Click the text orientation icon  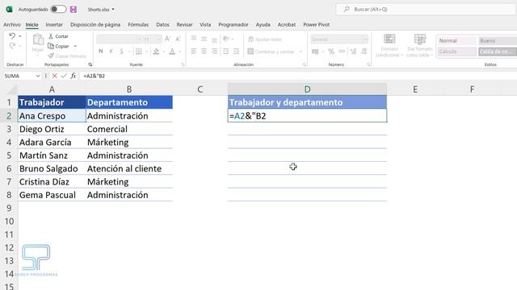(226, 39)
